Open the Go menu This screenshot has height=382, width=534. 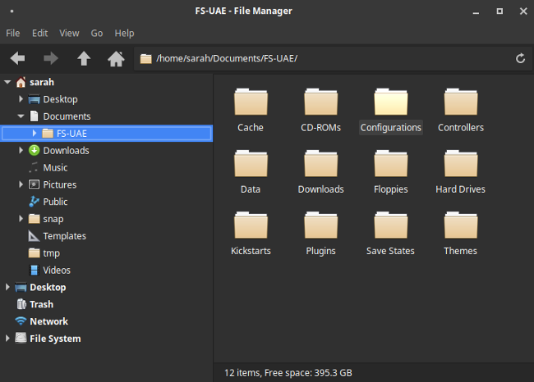click(97, 34)
